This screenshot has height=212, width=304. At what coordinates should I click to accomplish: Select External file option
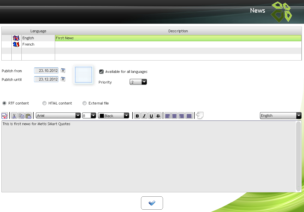pos(84,103)
